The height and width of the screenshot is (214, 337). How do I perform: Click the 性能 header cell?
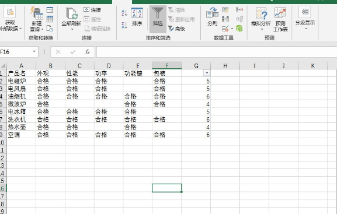tap(79, 73)
